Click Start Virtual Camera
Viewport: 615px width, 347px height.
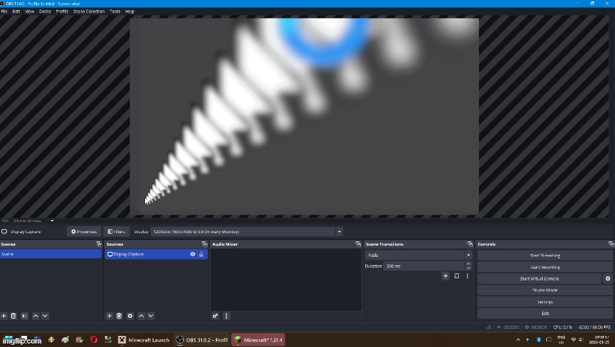click(539, 278)
